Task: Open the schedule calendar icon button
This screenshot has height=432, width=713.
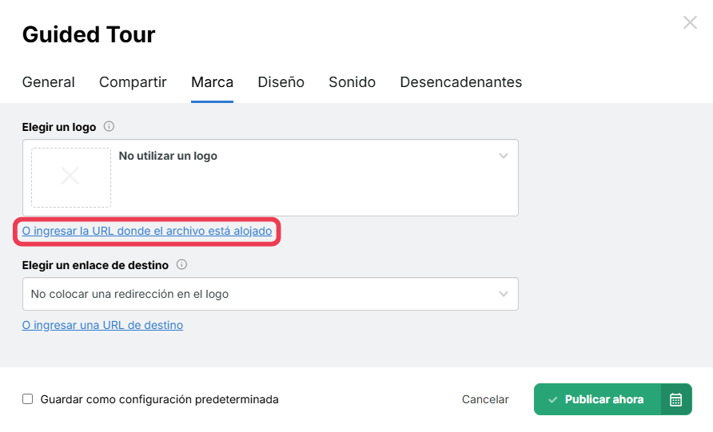Action: pos(676,399)
